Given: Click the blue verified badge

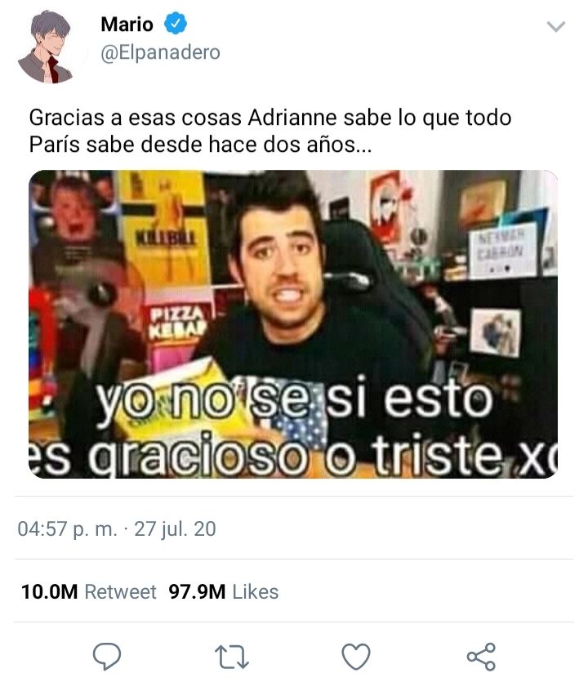Looking at the screenshot, I should [176, 24].
